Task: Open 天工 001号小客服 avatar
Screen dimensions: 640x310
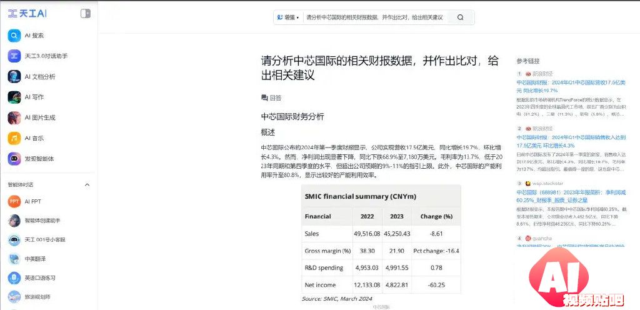Action: point(14,240)
